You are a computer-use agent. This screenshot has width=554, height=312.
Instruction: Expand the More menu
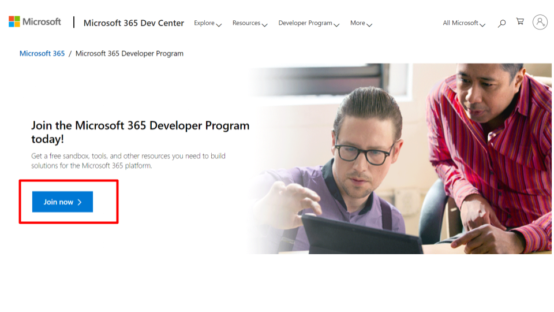coord(361,23)
